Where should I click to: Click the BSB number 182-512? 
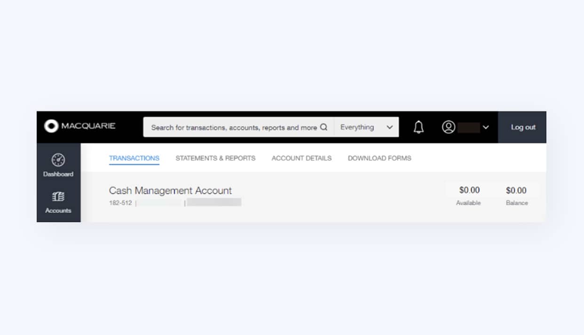120,203
